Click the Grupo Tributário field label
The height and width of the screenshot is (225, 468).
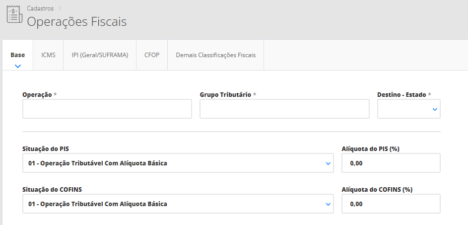(225, 94)
